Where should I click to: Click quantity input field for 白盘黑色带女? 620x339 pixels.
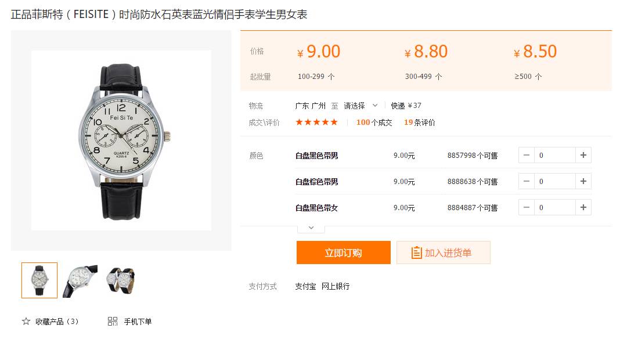[x=555, y=207]
